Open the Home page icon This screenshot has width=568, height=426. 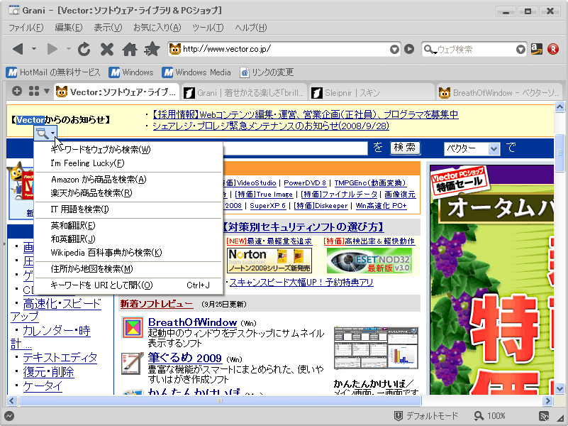coord(129,49)
